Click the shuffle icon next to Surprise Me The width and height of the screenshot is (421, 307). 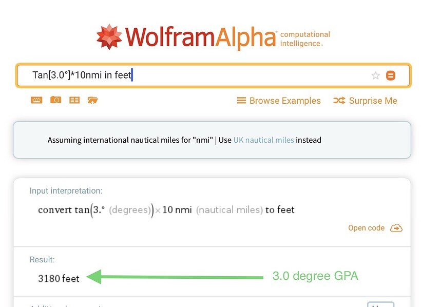pos(339,101)
